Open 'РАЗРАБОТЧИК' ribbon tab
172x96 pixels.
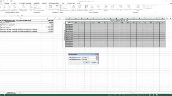coord(71,3)
